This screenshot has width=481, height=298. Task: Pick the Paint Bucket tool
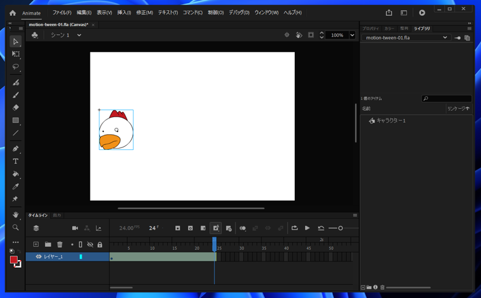16,174
